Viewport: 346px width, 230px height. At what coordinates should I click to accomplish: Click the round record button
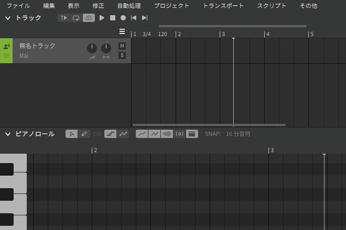(123, 18)
